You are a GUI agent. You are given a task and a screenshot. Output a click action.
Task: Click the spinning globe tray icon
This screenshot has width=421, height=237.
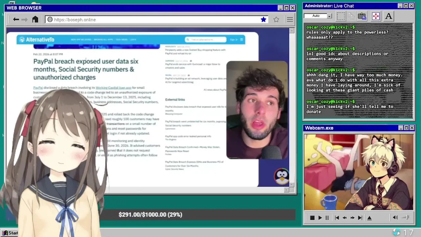coord(397,232)
